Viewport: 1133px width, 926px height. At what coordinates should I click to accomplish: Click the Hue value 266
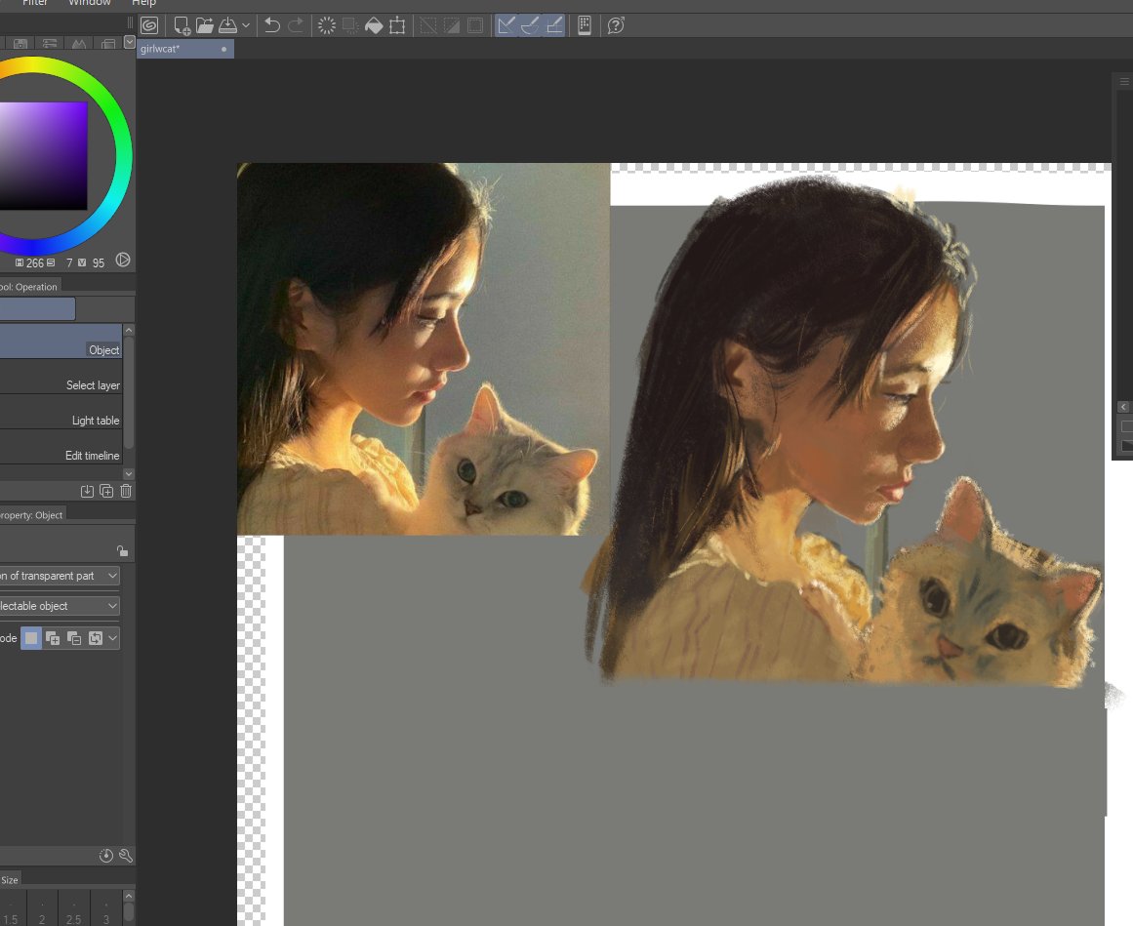(35, 262)
